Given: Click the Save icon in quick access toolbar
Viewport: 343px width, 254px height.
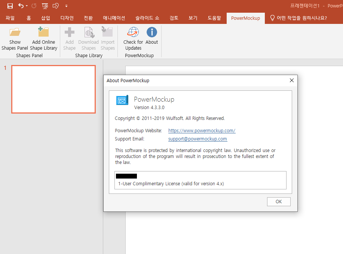Looking at the screenshot, I should point(10,6).
